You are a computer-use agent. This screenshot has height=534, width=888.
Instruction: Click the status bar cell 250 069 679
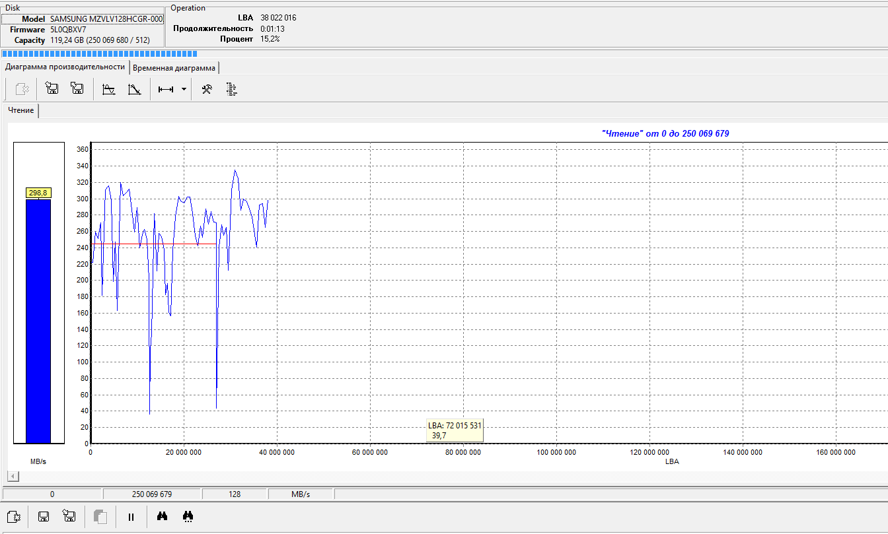tap(152, 494)
